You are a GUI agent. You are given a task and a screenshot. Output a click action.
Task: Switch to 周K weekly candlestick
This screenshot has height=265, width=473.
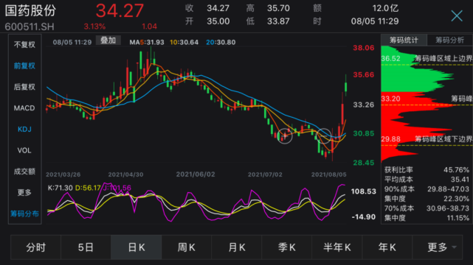(x=187, y=247)
